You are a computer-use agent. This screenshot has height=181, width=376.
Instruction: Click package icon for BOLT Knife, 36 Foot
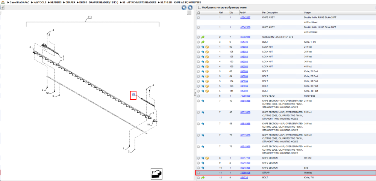point(207,86)
